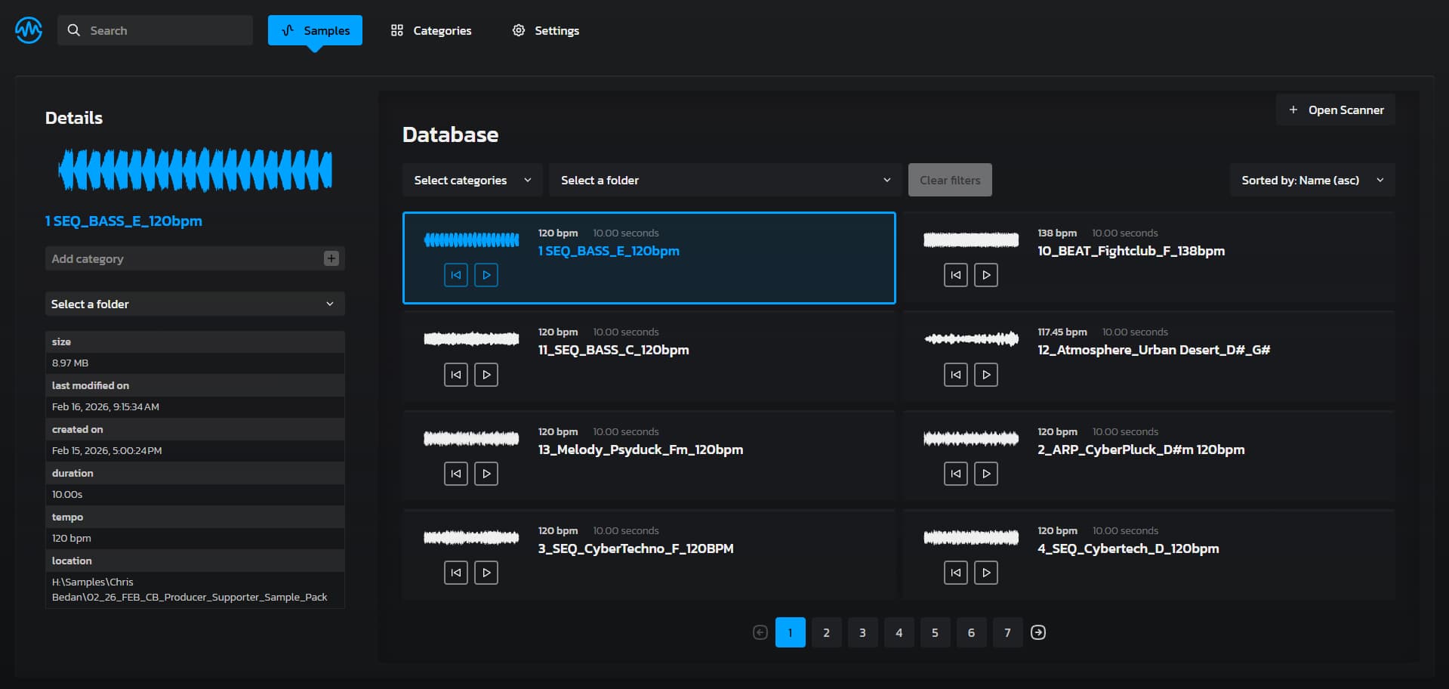
Task: Click the waveform app logo icon
Action: tap(29, 30)
